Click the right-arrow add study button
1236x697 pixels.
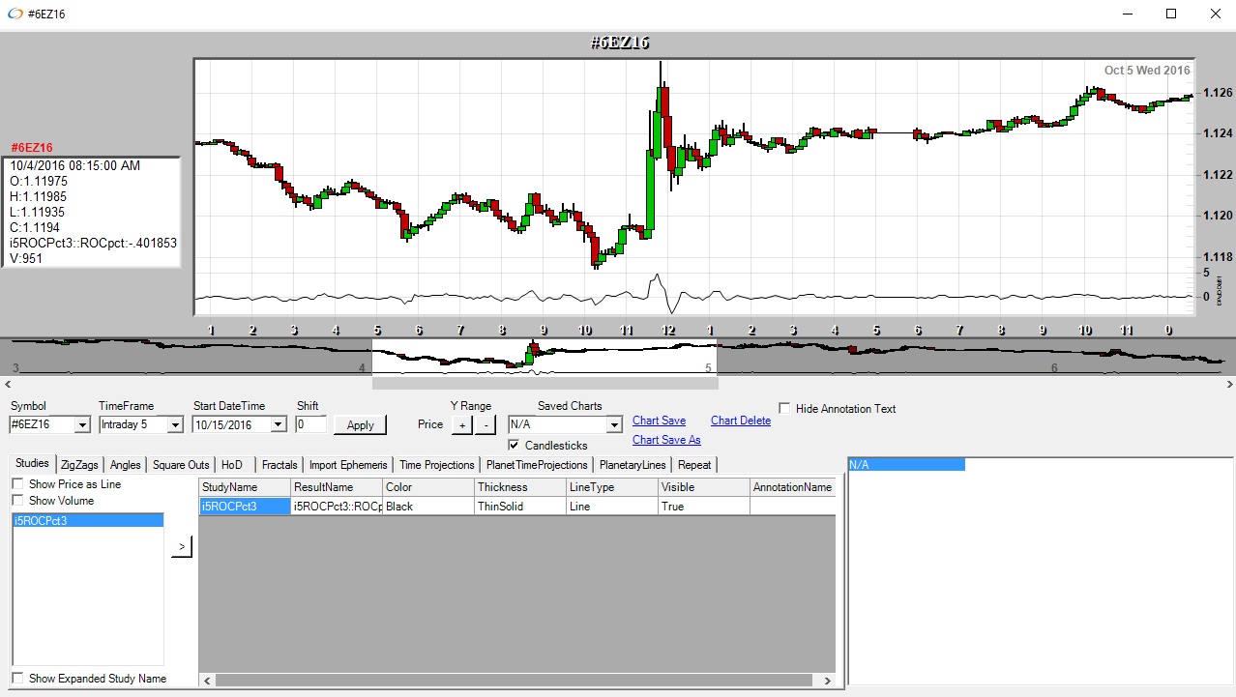(x=182, y=547)
